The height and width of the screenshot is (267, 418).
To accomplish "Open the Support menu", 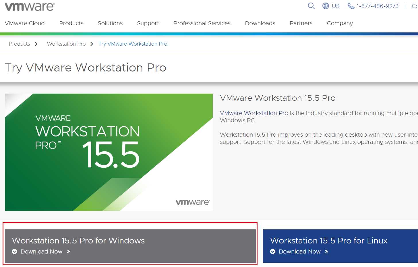I will click(148, 23).
